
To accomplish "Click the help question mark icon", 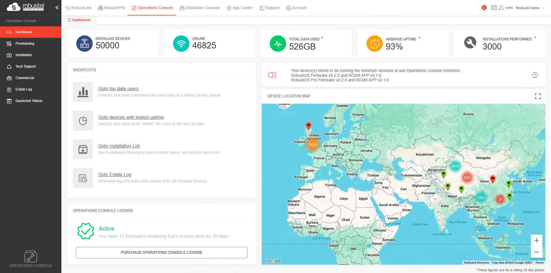I will [535, 75].
